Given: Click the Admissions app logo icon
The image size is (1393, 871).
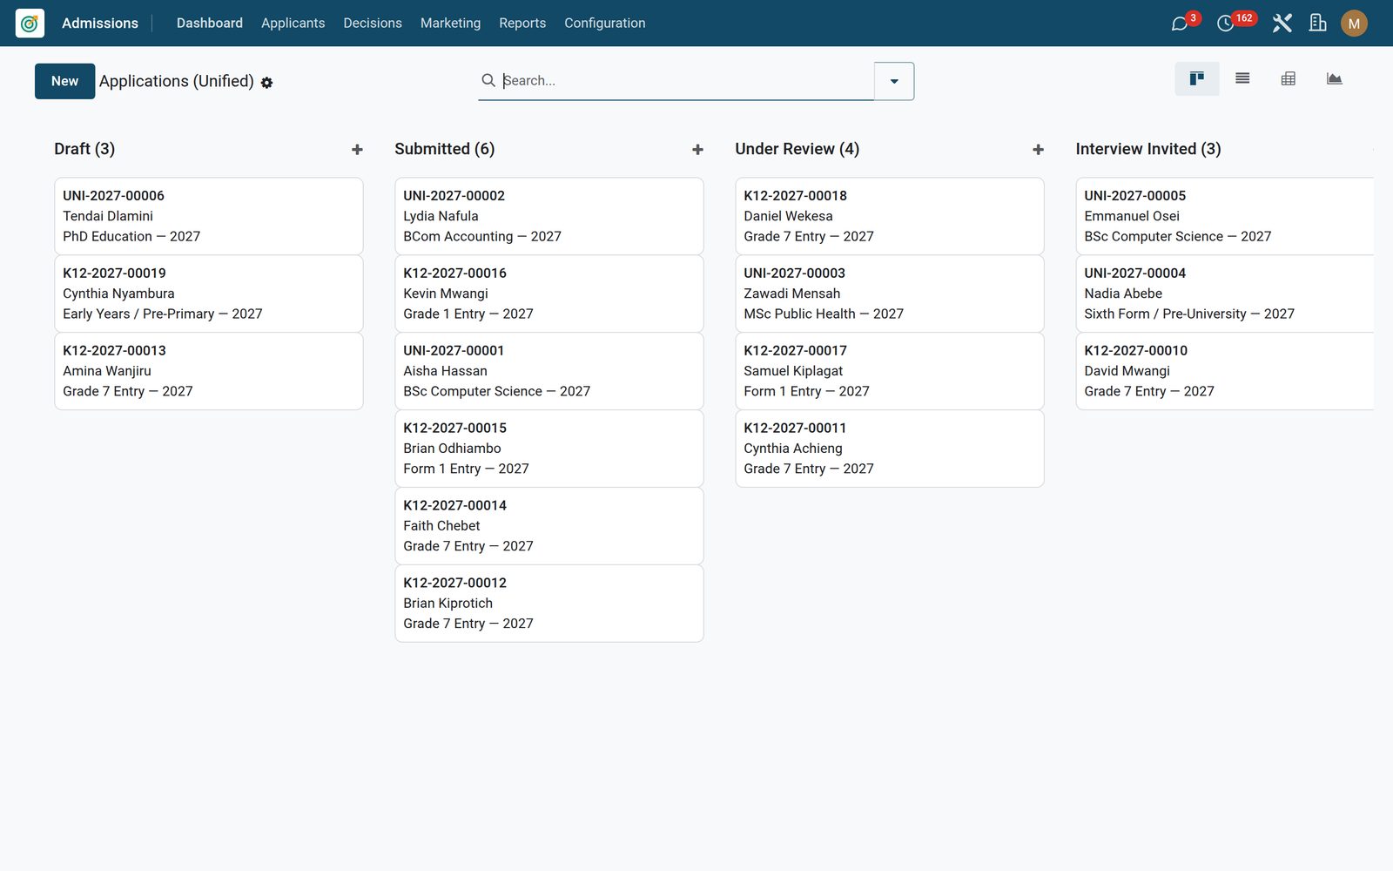Looking at the screenshot, I should tap(30, 24).
